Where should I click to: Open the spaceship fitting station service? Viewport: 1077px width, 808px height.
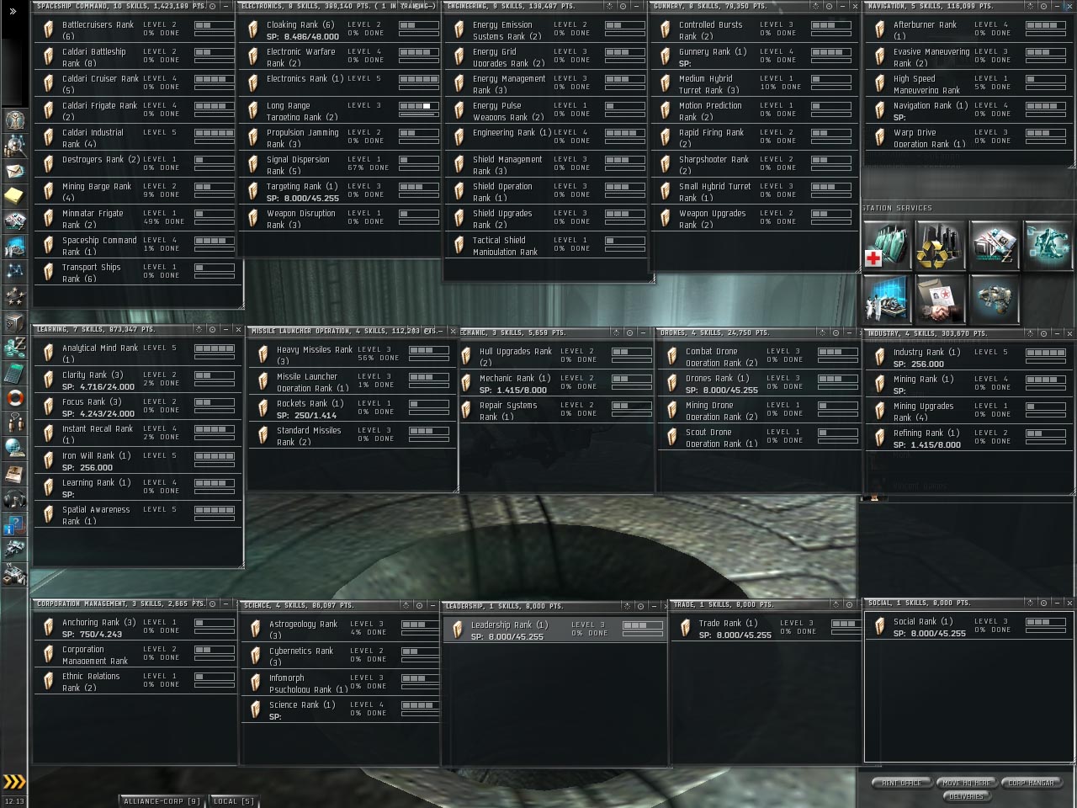(995, 300)
